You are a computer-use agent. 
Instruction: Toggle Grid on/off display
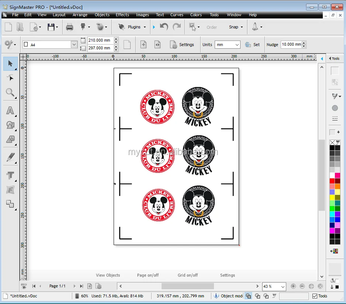[x=187, y=275]
